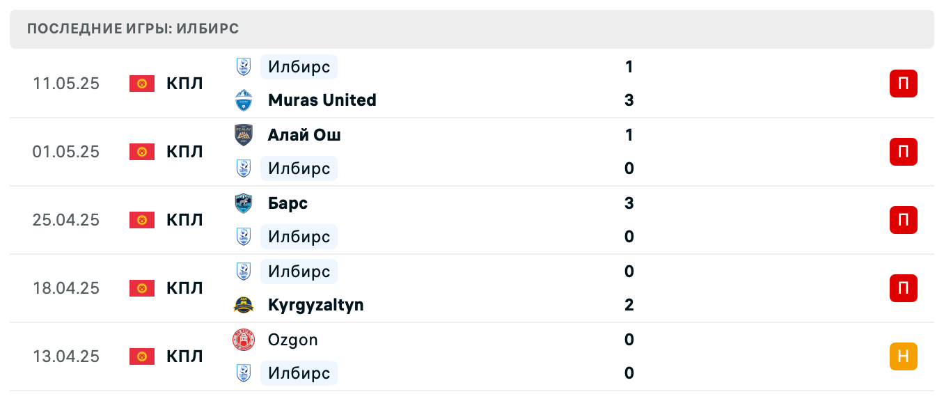Click the Ozgon team name

pyautogui.click(x=292, y=340)
